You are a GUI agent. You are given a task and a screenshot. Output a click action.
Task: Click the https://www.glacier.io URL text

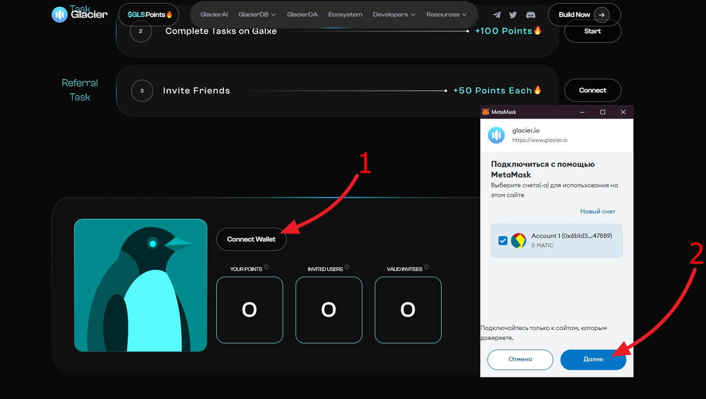point(539,140)
